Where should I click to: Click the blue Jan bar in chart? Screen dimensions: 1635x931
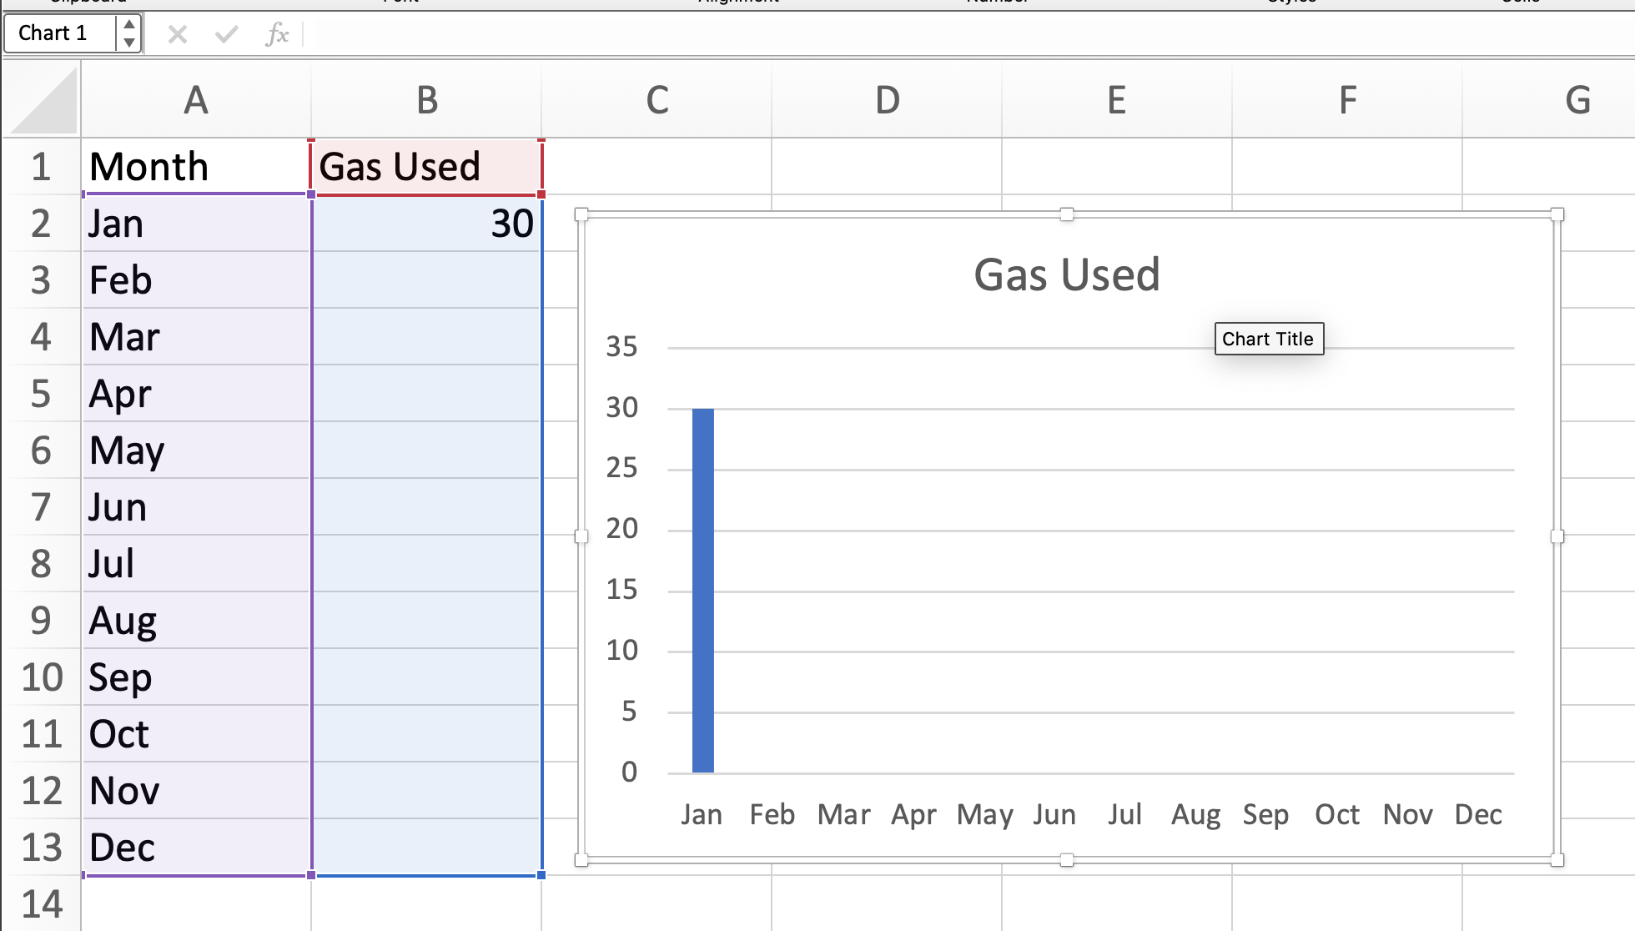click(702, 590)
